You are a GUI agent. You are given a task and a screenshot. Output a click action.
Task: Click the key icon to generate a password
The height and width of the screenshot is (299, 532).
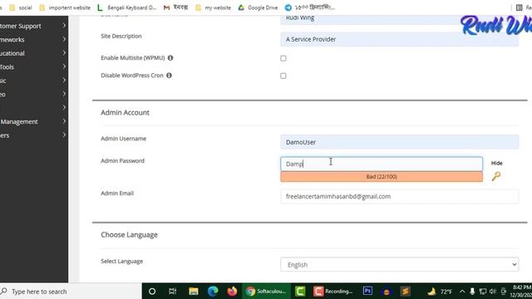[x=496, y=176]
